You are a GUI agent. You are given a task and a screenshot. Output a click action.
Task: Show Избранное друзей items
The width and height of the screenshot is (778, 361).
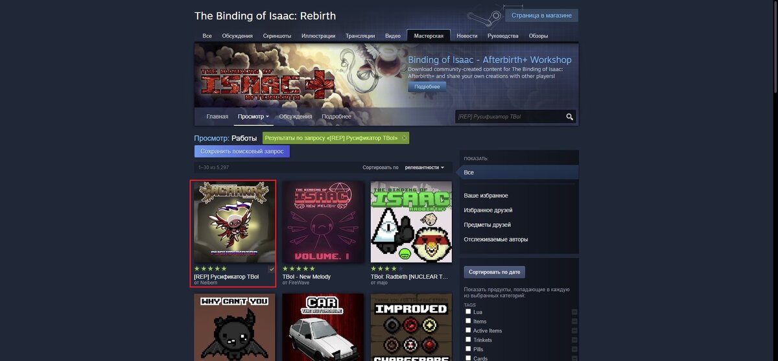(488, 210)
